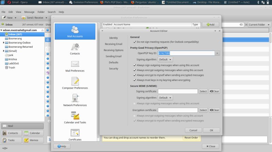This screenshot has width=272, height=152.
Task: Toggle Always sign outgoing messages under OpenPGP
Action: click(135, 65)
